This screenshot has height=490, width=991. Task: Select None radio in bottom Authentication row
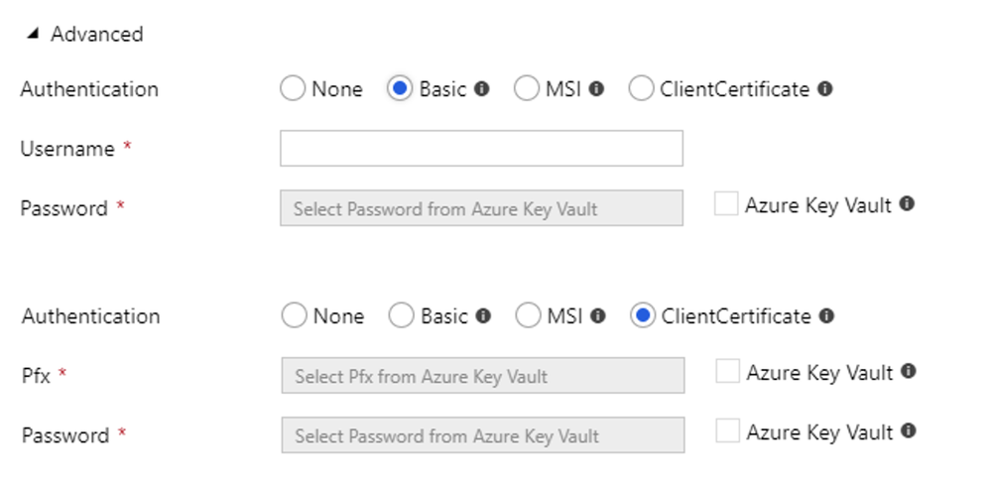tap(295, 316)
